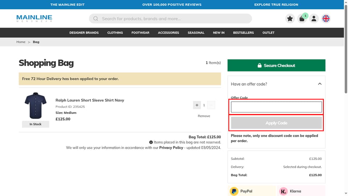
Task: Click the search magnifier icon
Action: click(96, 19)
